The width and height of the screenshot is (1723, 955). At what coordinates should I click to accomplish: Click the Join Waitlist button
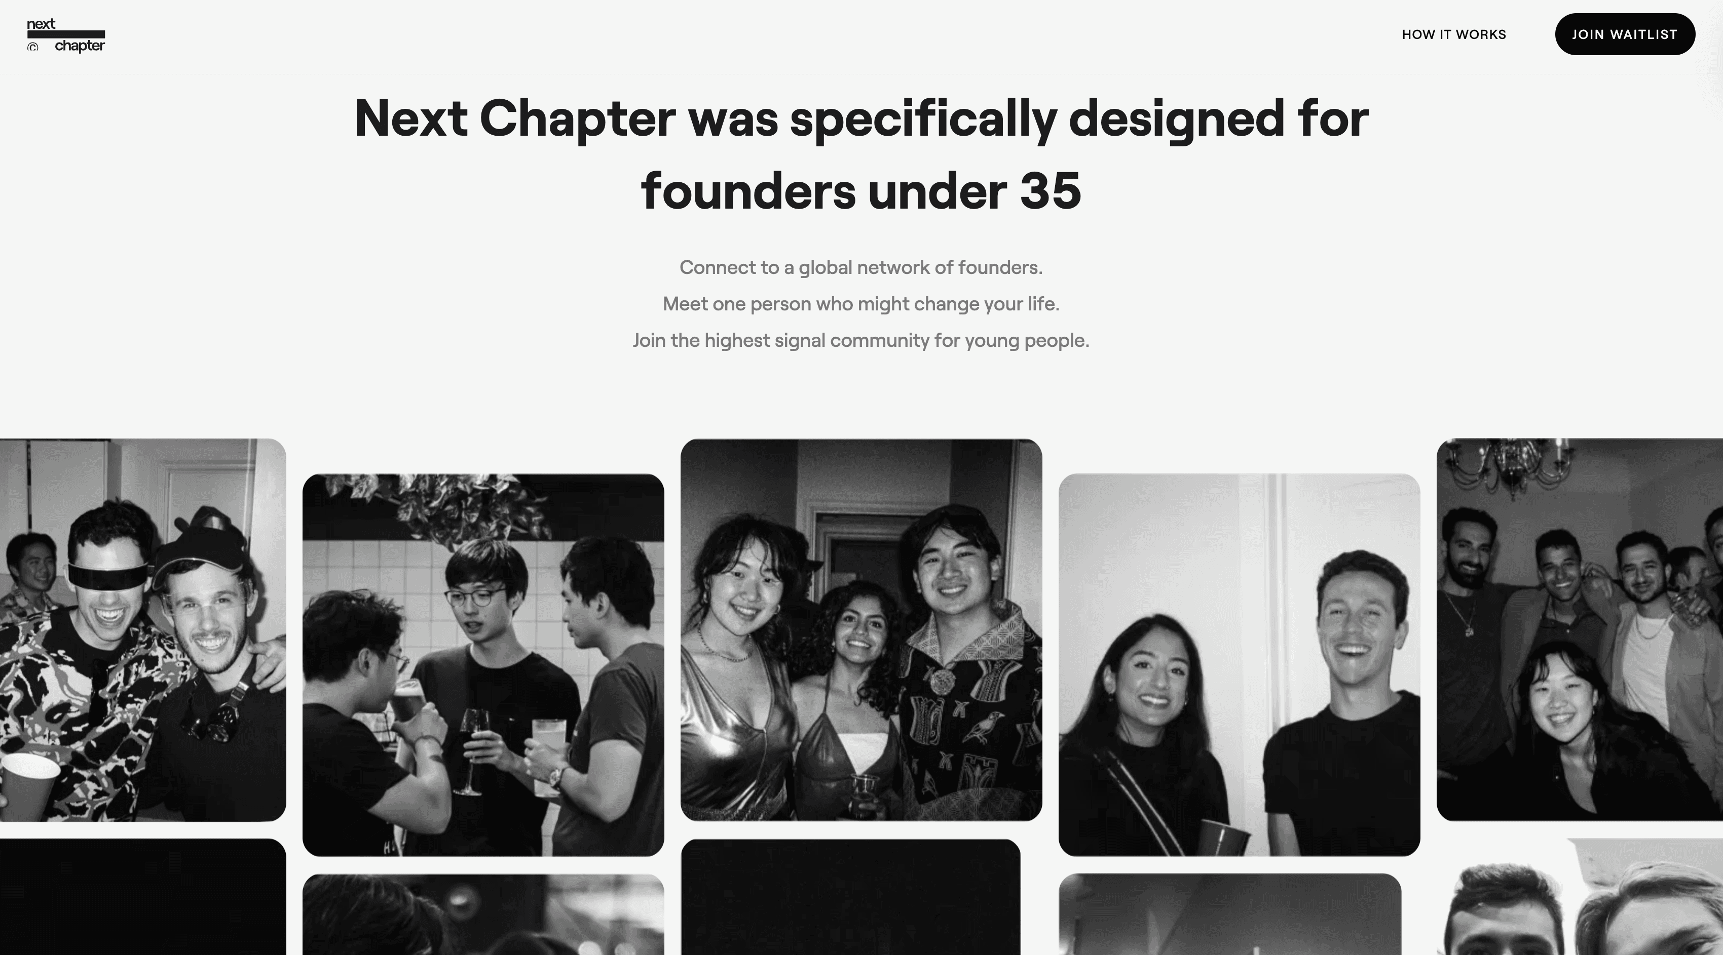click(1625, 34)
